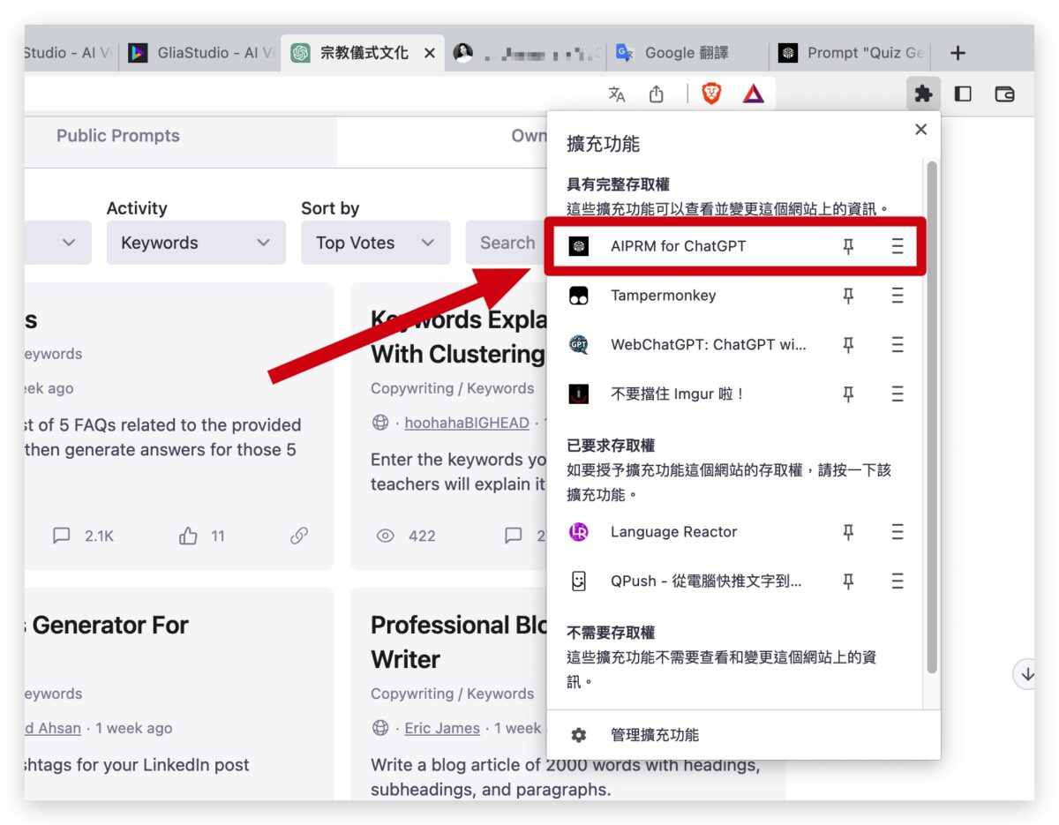Click scroll-down arrow button at page right
Screen dimensions: 1059x825
tap(1026, 674)
